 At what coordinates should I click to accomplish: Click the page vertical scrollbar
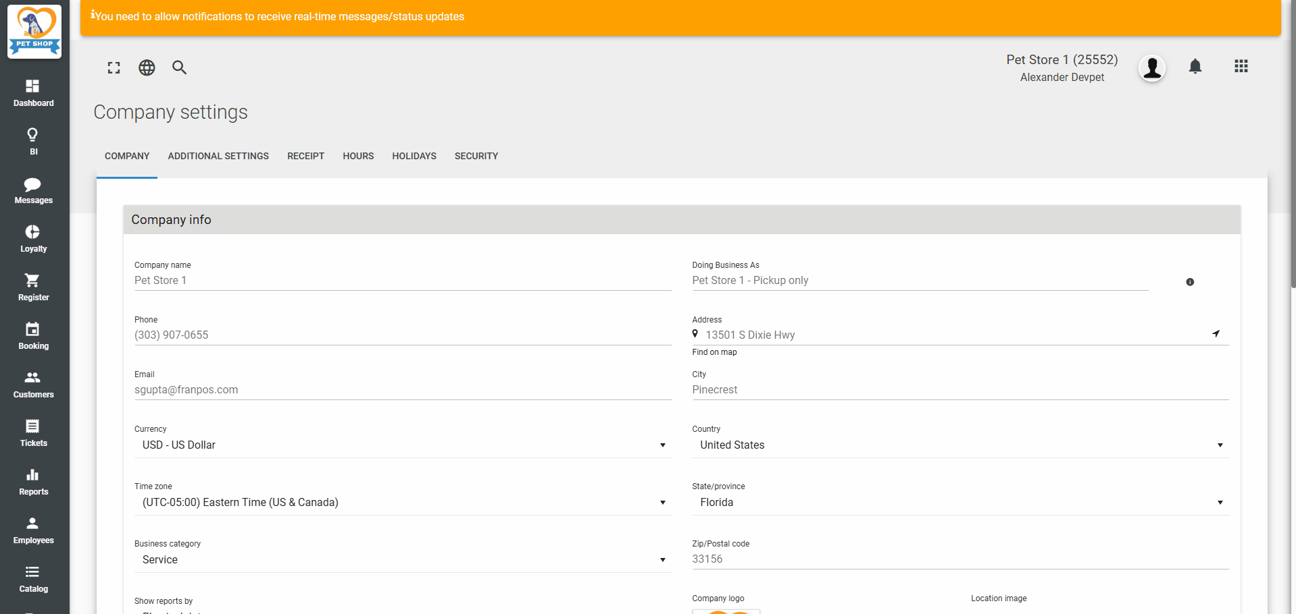(x=1293, y=144)
